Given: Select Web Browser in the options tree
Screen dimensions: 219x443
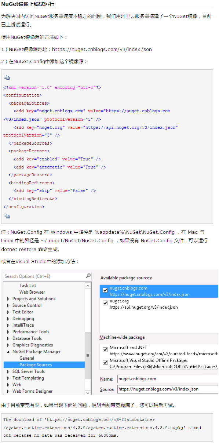Looking at the screenshot, I should click(32, 292).
